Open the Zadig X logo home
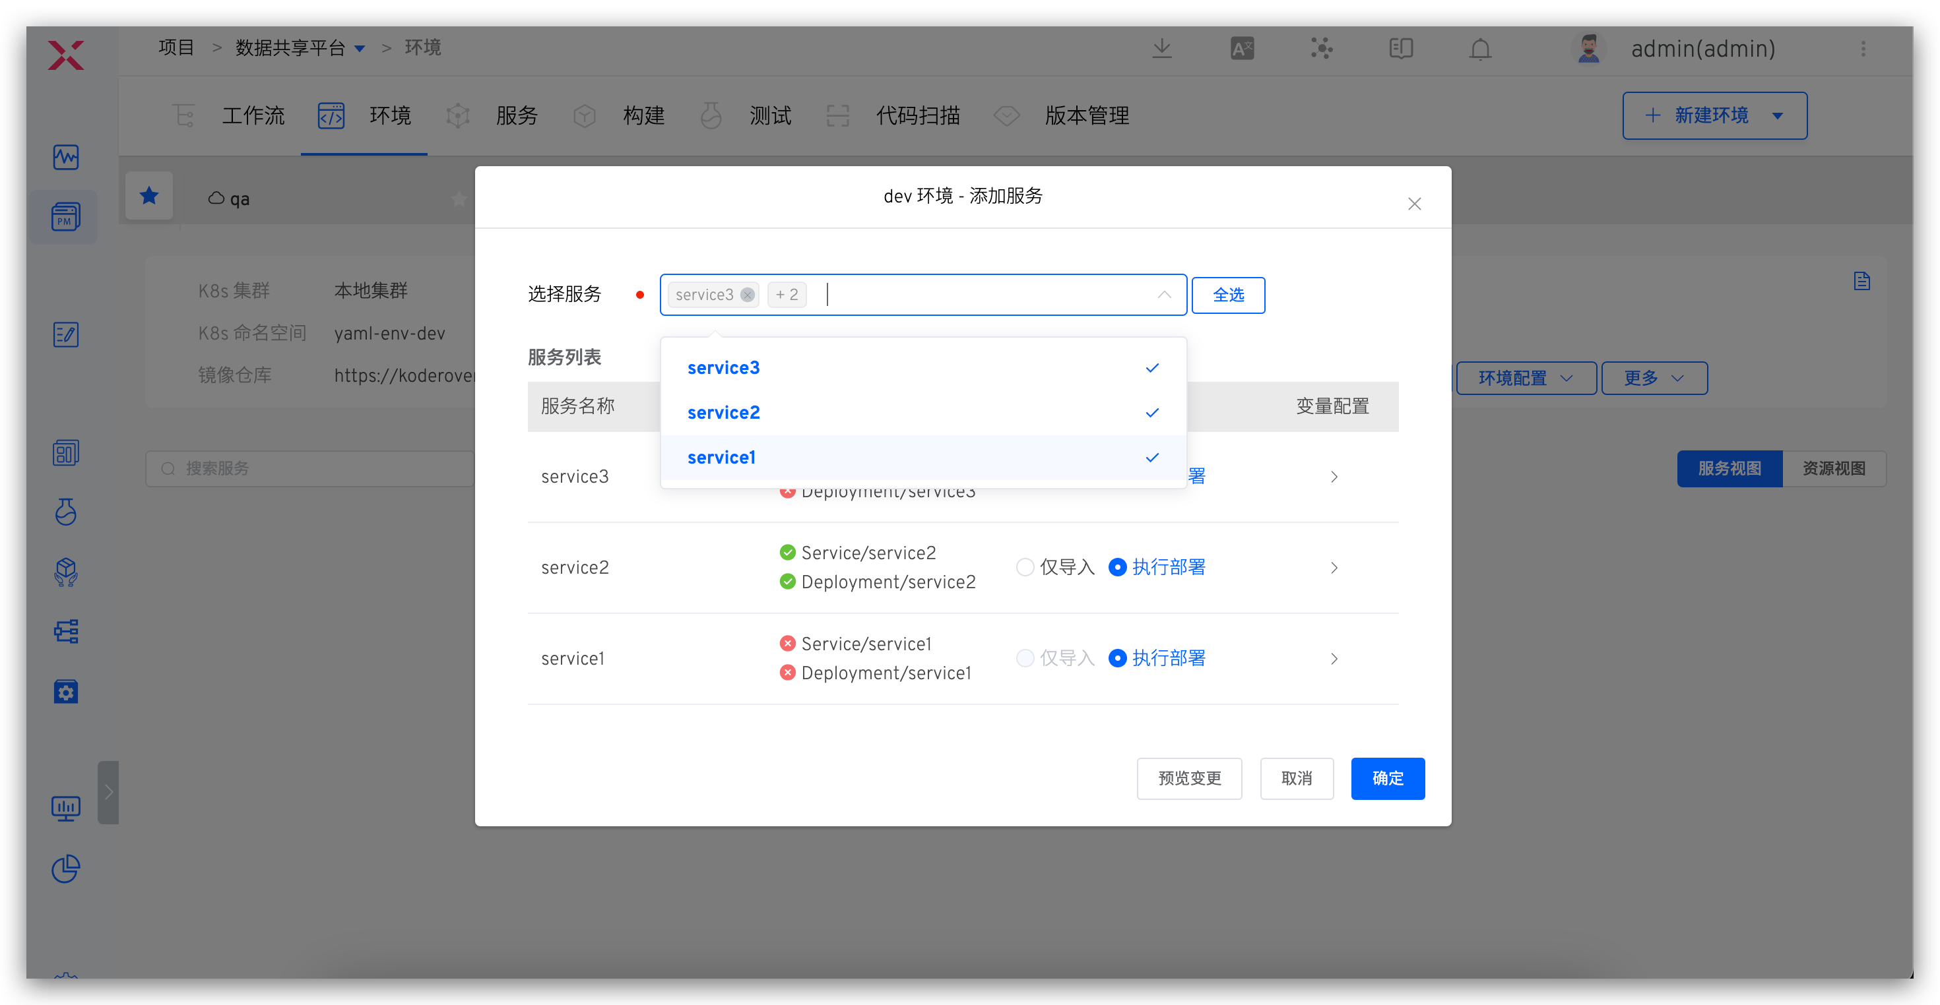Image resolution: width=1940 pixels, height=1005 pixels. 65,55
